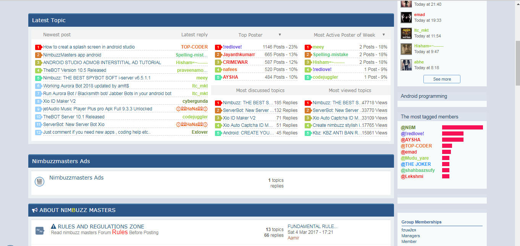The width and height of the screenshot is (520, 246).
Task: Open the Member group membership link
Action: coord(409,241)
